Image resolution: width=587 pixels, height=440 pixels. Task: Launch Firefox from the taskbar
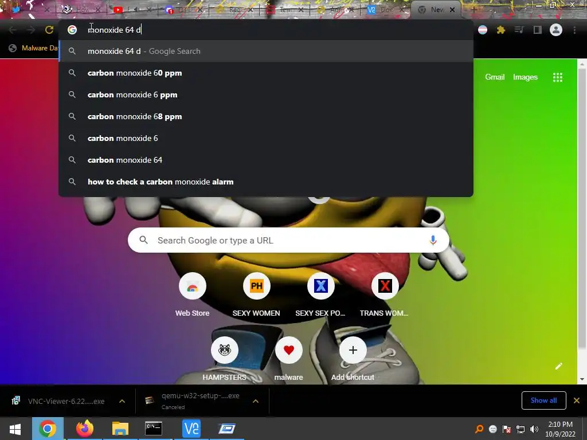(85, 429)
